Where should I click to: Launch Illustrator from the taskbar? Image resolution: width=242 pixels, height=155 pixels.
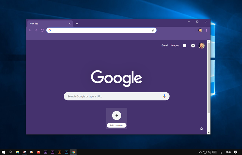(59, 152)
